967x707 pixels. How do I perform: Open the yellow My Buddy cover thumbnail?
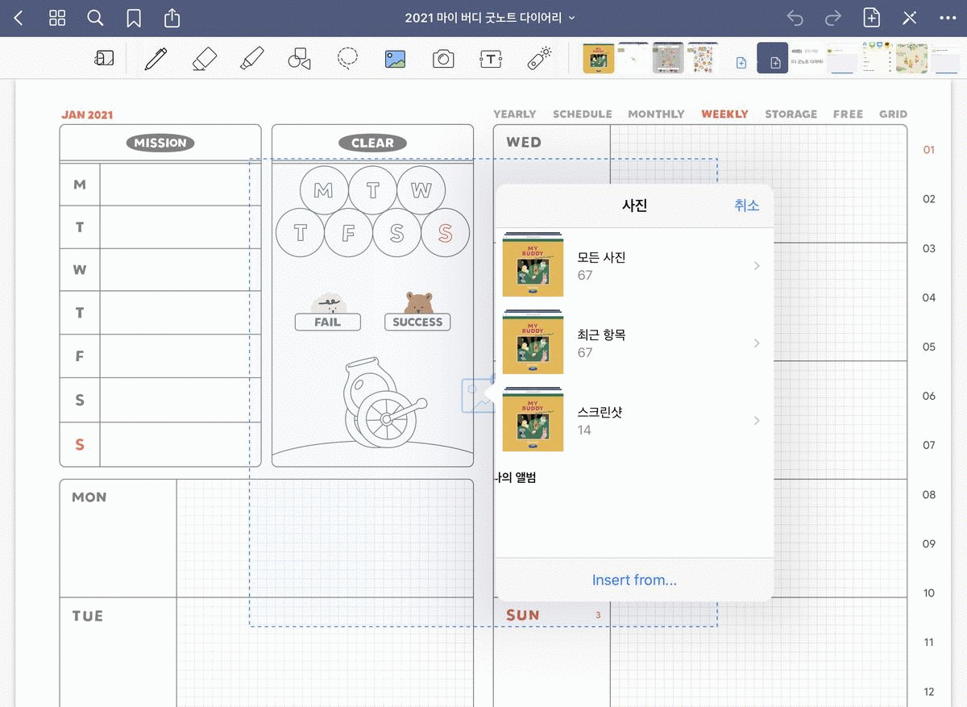click(598, 59)
